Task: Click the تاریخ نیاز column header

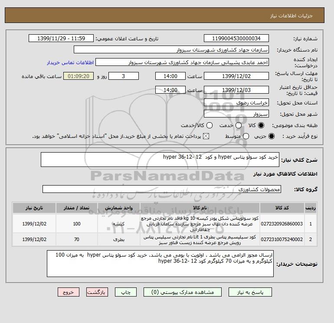Action: coord(34,208)
